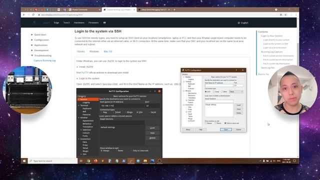Click Host Name field in PuTTY window
320x180 pixels.
click(219, 85)
